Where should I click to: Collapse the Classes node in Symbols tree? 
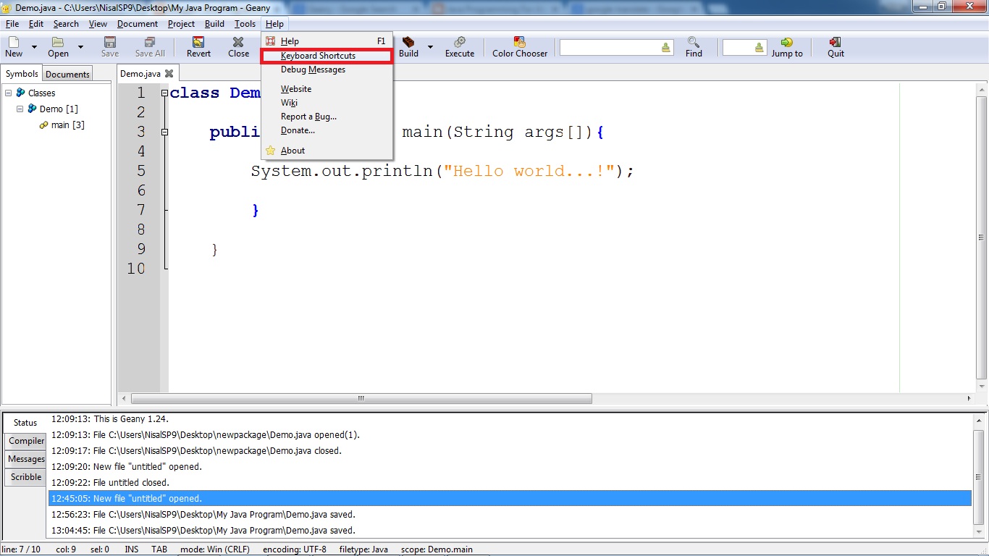(x=9, y=93)
